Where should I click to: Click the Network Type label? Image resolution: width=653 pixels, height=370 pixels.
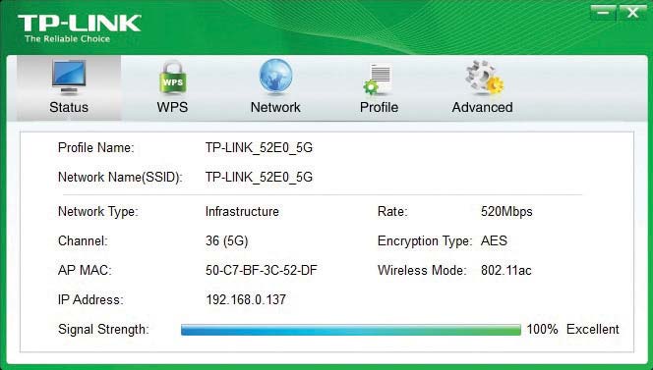98,212
